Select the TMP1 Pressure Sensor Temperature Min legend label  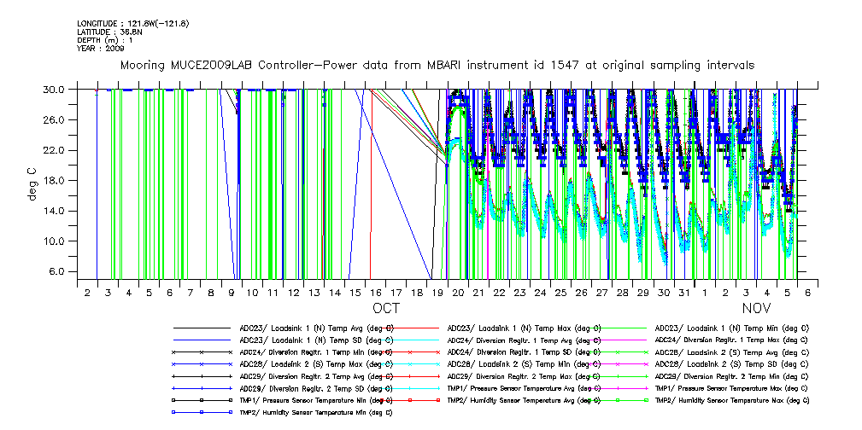tap(316, 399)
